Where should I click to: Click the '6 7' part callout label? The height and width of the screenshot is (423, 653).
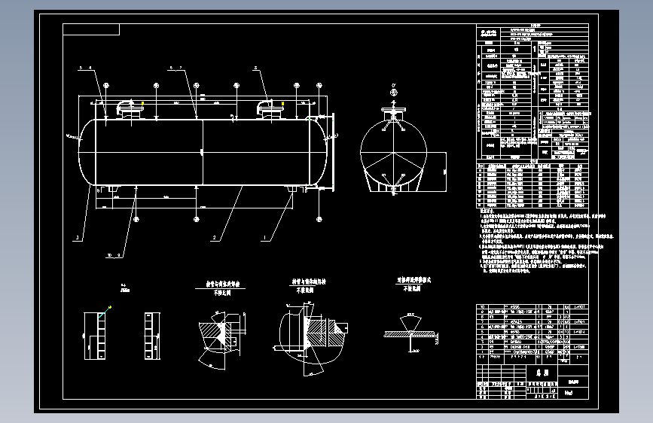(x=175, y=68)
